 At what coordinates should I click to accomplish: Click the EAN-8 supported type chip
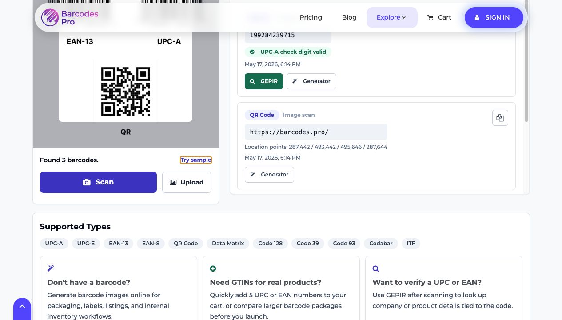pyautogui.click(x=151, y=244)
